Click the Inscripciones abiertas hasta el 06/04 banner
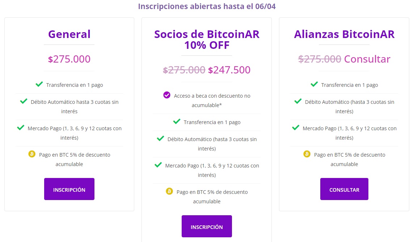 207,6
